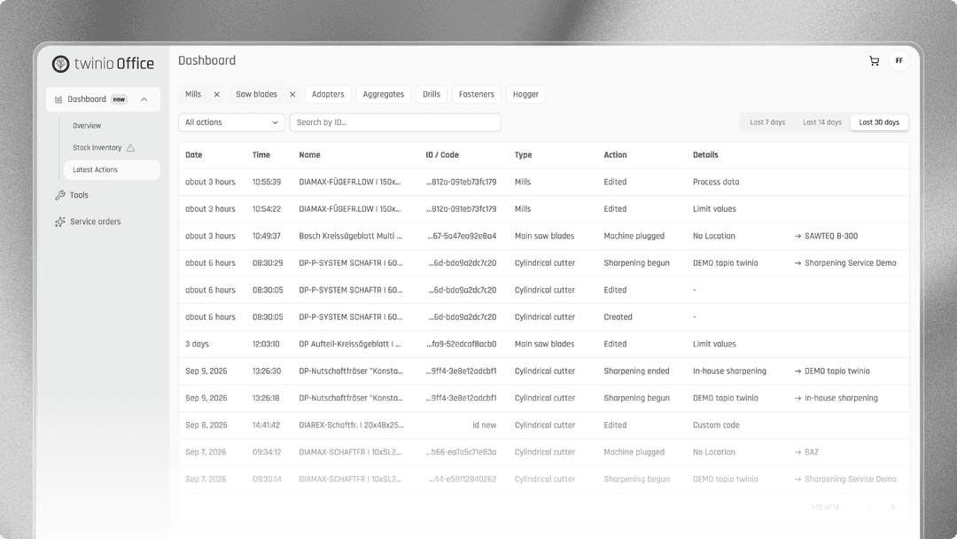Image resolution: width=957 pixels, height=539 pixels.
Task: Toggle the Aggregates filter chip
Action: coord(384,95)
